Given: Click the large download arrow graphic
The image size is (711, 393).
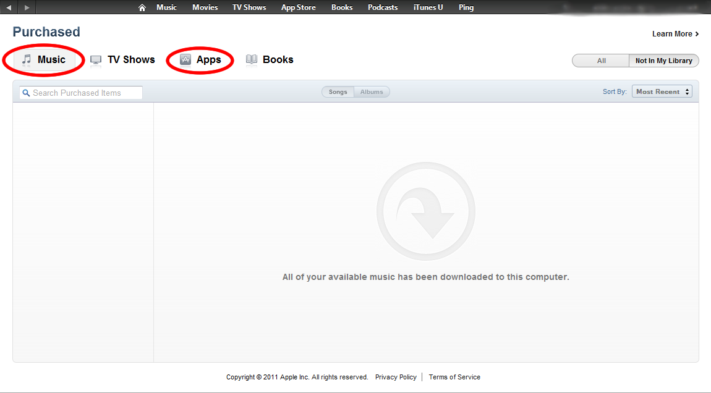Looking at the screenshot, I should click(x=426, y=211).
